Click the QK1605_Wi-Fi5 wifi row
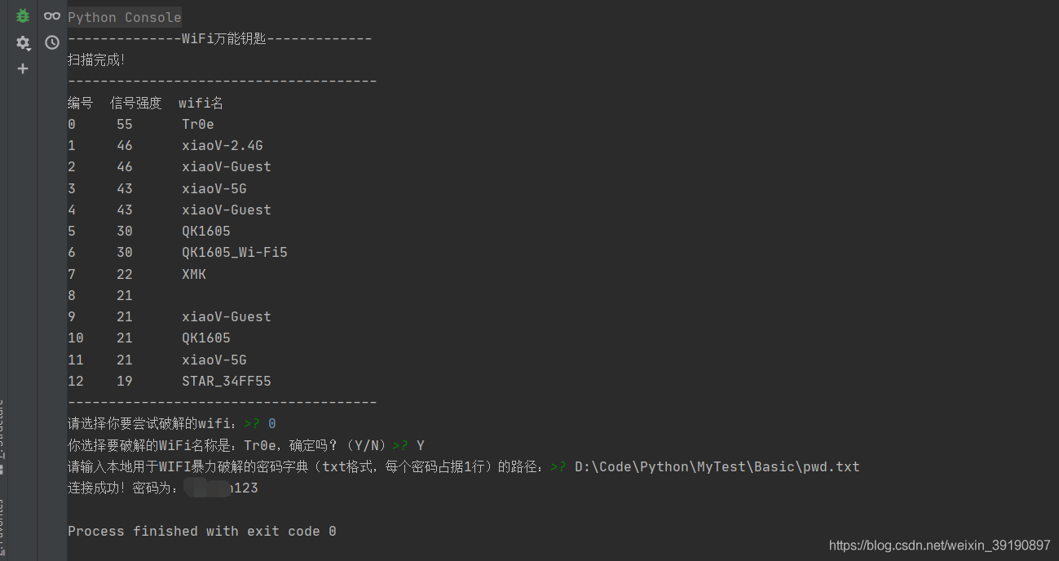The height and width of the screenshot is (561, 1059). 234,253
